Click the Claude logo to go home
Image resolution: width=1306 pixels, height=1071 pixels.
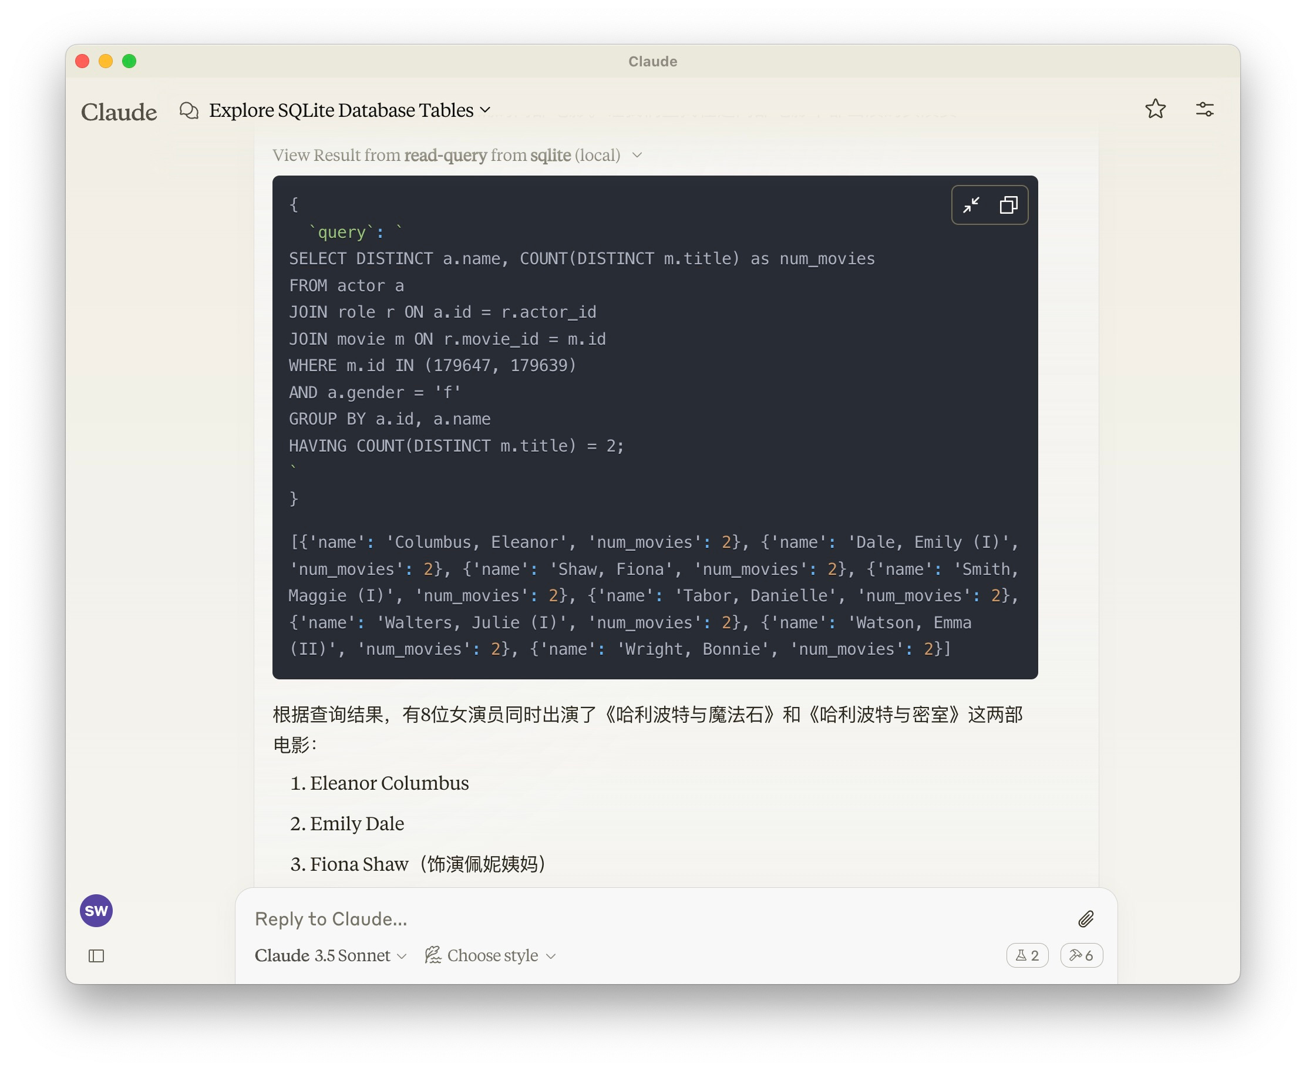[x=119, y=112]
